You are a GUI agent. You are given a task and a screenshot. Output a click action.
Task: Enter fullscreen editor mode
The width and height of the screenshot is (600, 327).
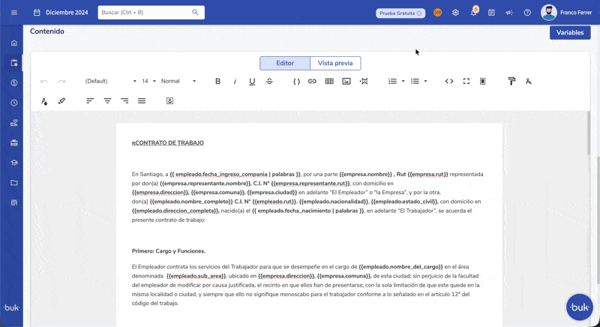click(466, 81)
